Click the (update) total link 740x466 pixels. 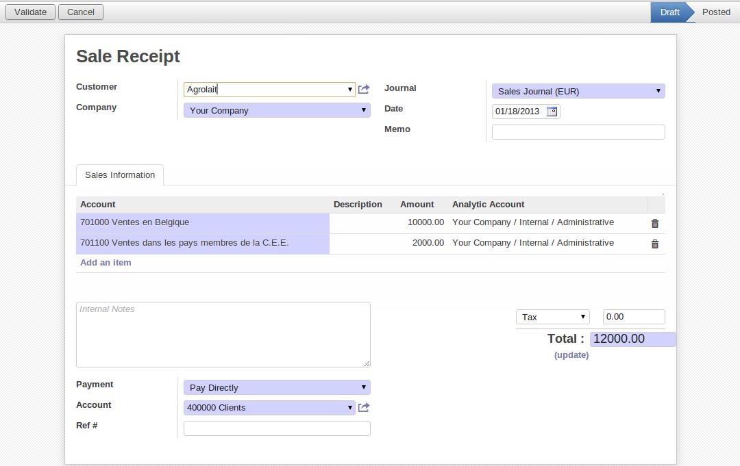[x=571, y=355]
